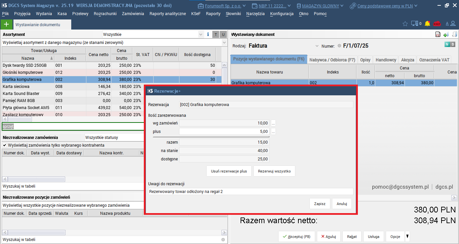Viewport: 459px width, 244px height.
Task: Click the FZ document icon
Action: pyautogui.click(x=438, y=34)
